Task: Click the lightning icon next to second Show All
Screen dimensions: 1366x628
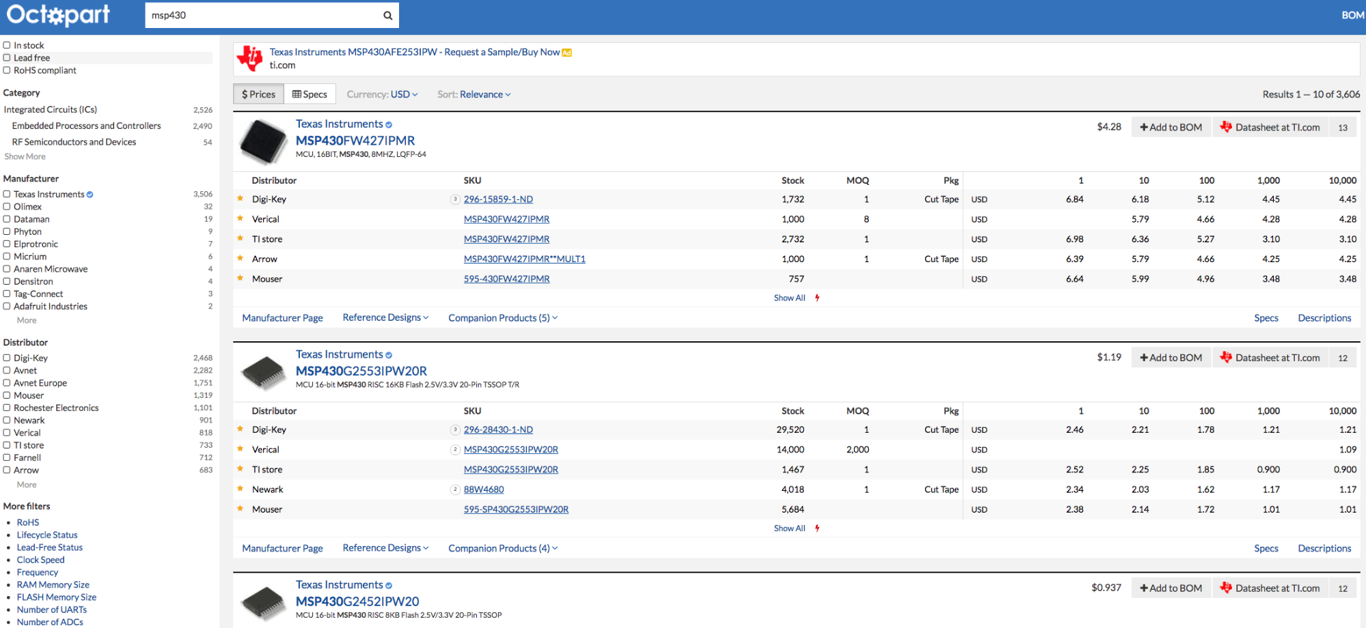Action: tap(817, 528)
